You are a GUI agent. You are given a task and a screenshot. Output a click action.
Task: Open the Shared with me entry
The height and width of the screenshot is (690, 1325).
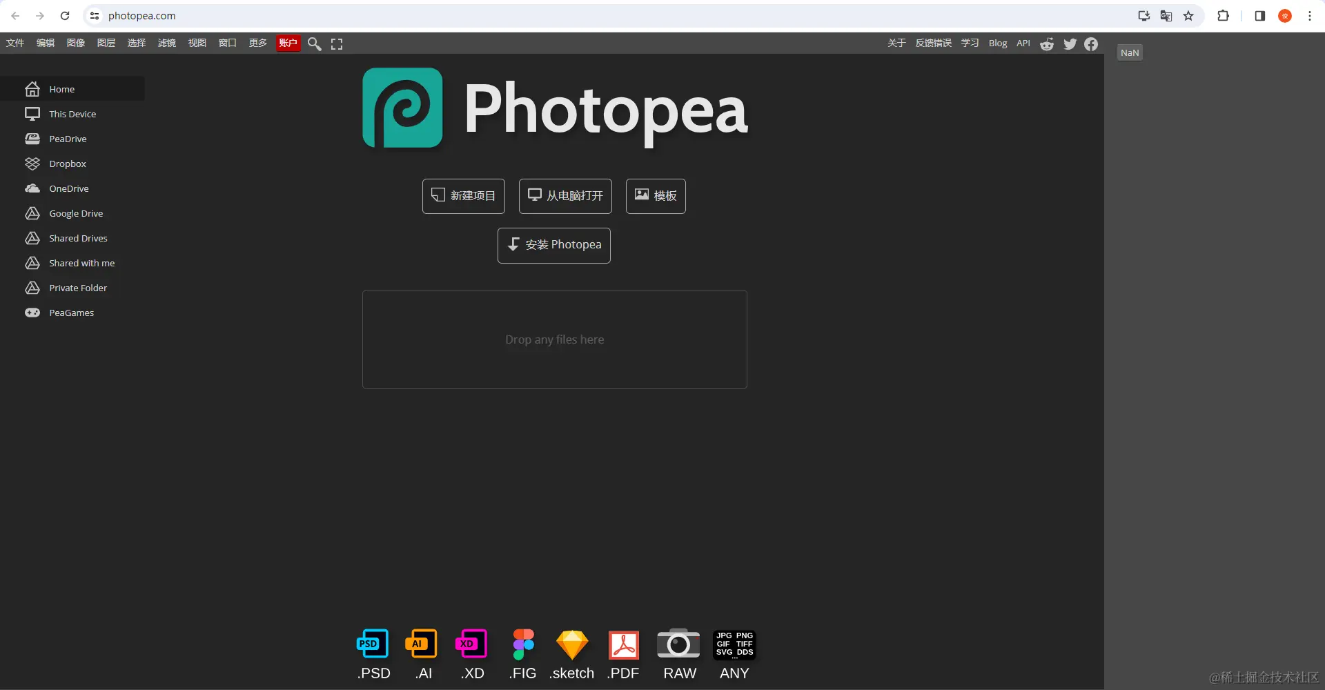(72, 263)
